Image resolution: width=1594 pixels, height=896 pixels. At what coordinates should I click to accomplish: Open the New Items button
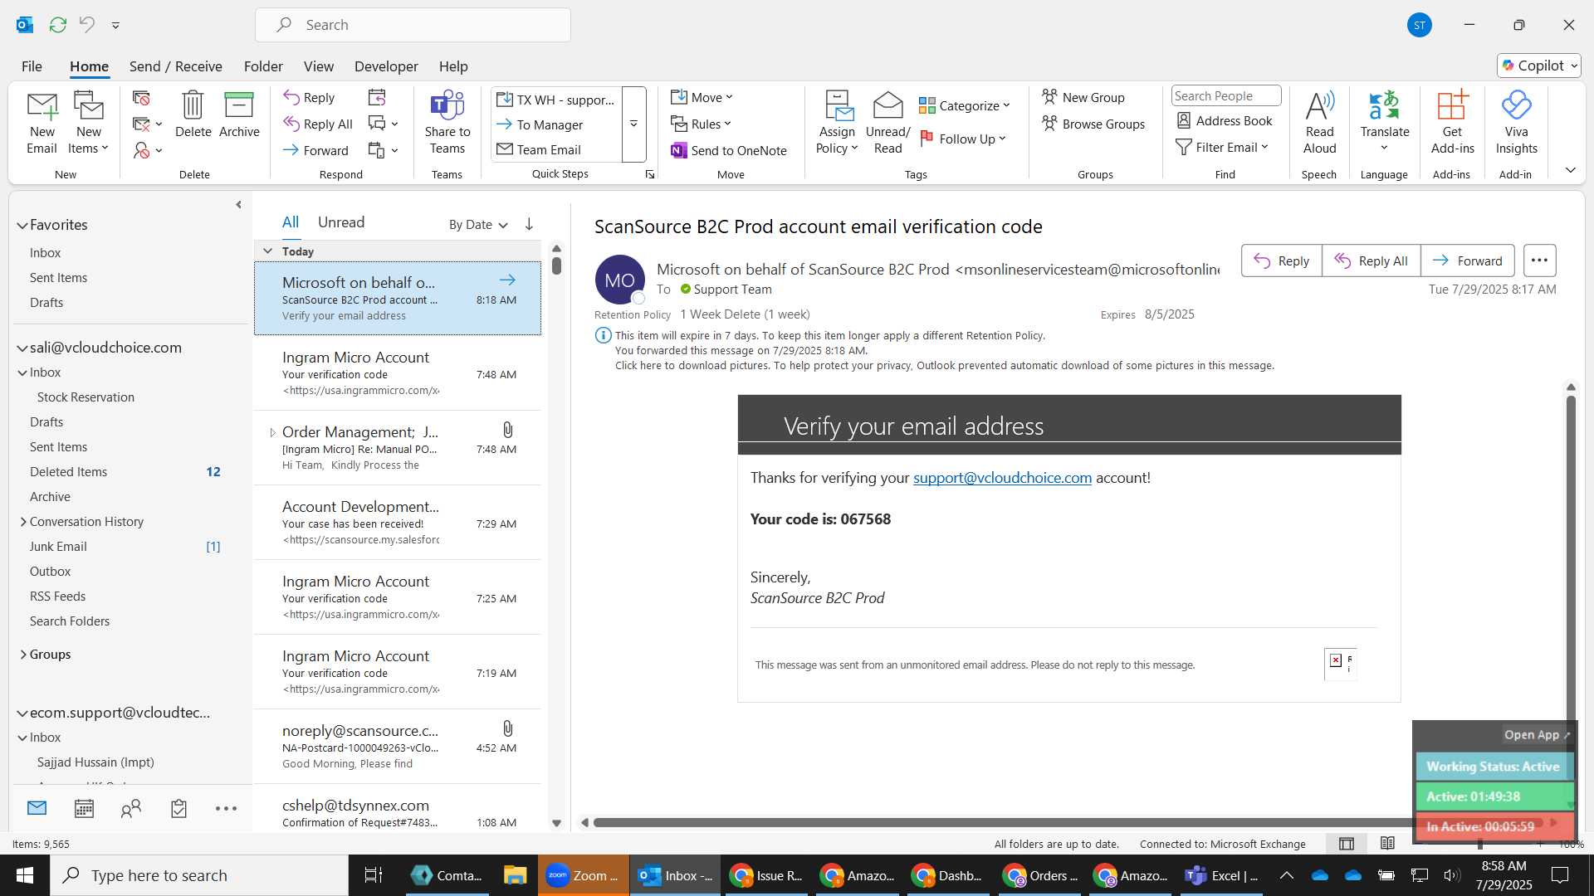tap(88, 122)
